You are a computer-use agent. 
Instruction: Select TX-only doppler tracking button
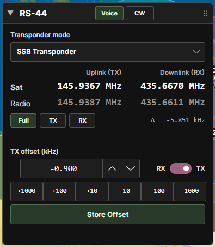53,121
